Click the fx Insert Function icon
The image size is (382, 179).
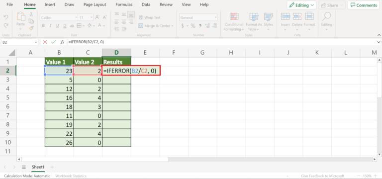pos(62,42)
